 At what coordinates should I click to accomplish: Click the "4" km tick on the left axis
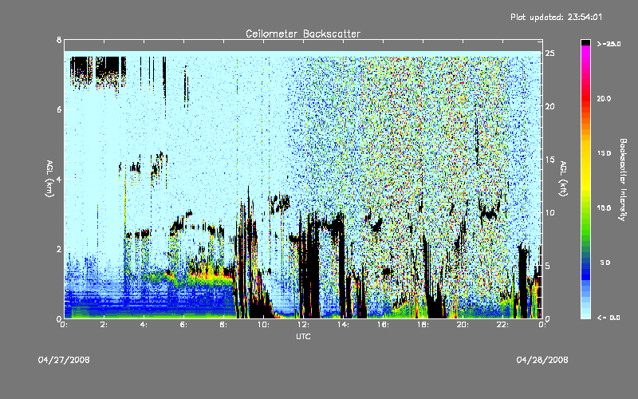(x=59, y=179)
